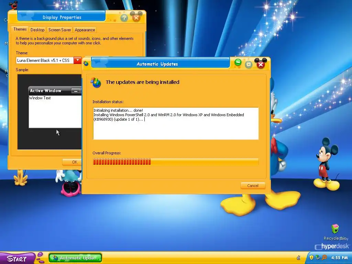Image resolution: width=352 pixels, height=264 pixels.
Task: Click the Overall Progress bar
Action: tap(176, 162)
